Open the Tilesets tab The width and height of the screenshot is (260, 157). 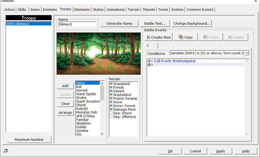pyautogui.click(x=149, y=10)
